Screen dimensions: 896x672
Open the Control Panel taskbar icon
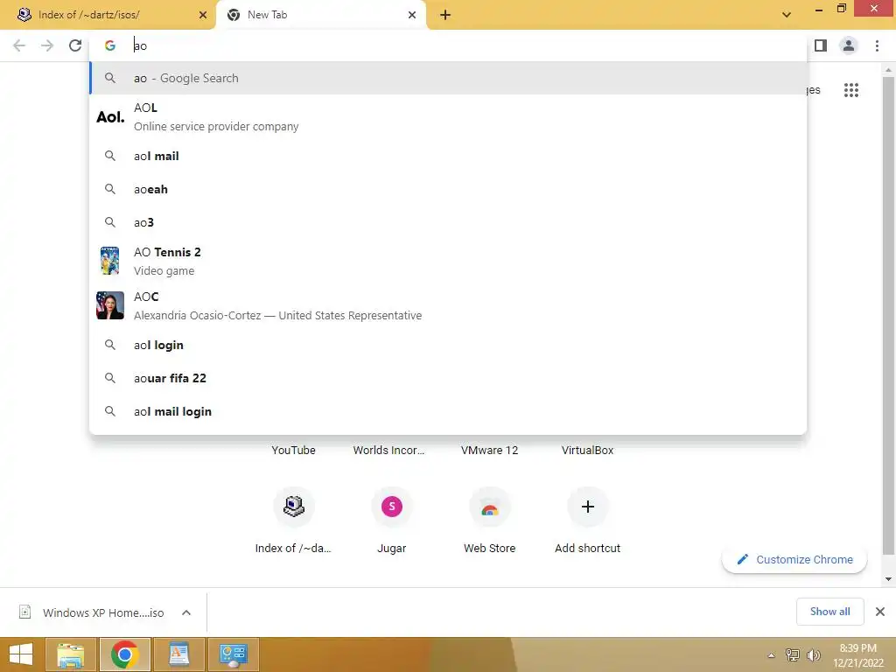tap(233, 654)
